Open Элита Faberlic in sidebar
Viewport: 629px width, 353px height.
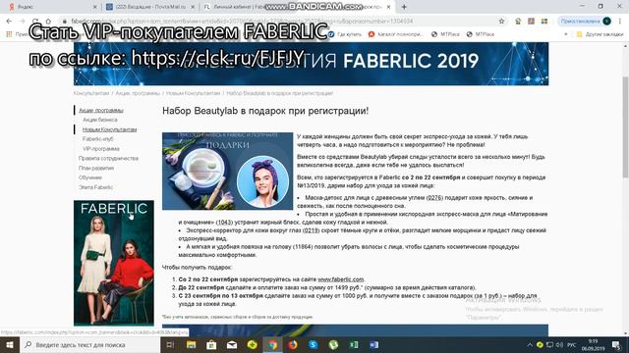[x=96, y=187]
